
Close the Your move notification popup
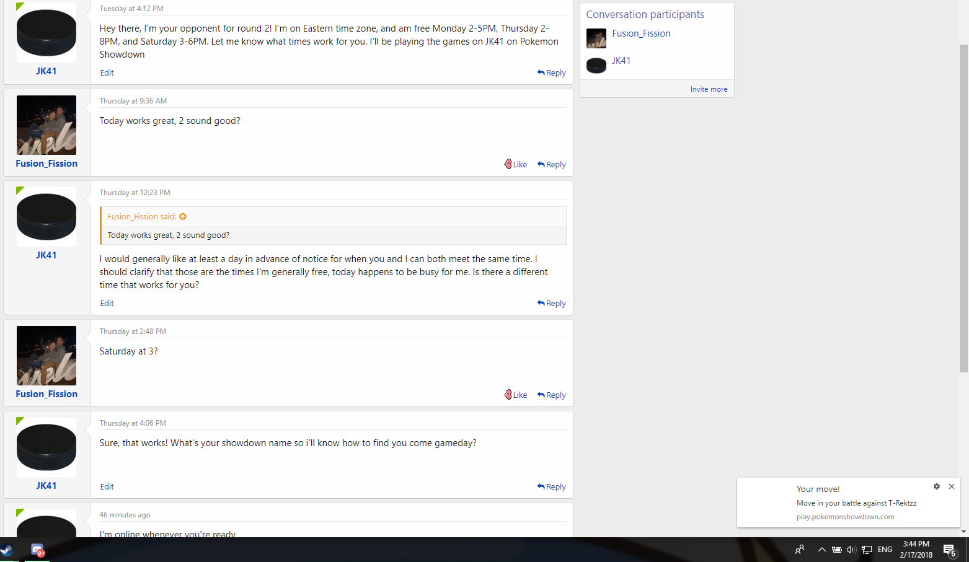952,486
